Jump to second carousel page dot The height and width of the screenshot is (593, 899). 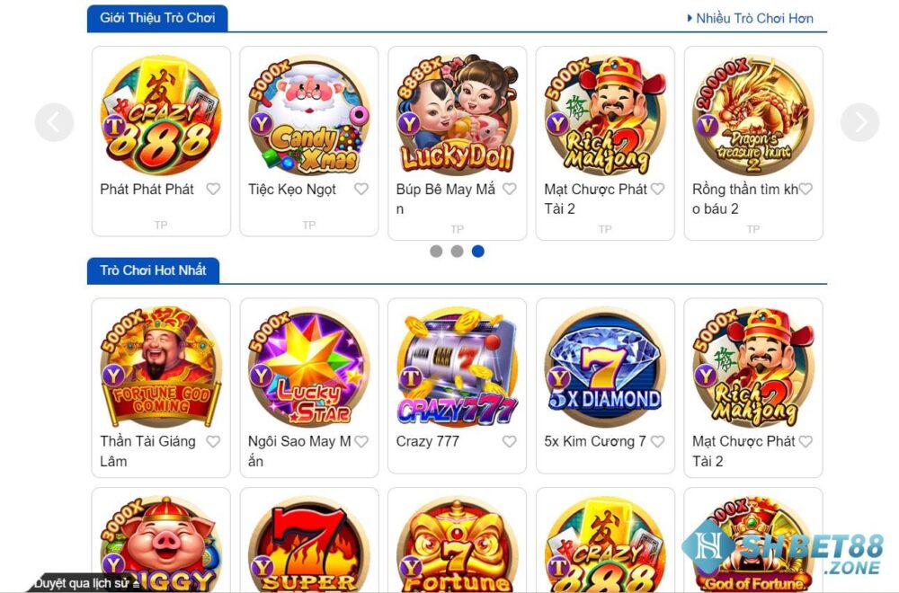coord(457,251)
